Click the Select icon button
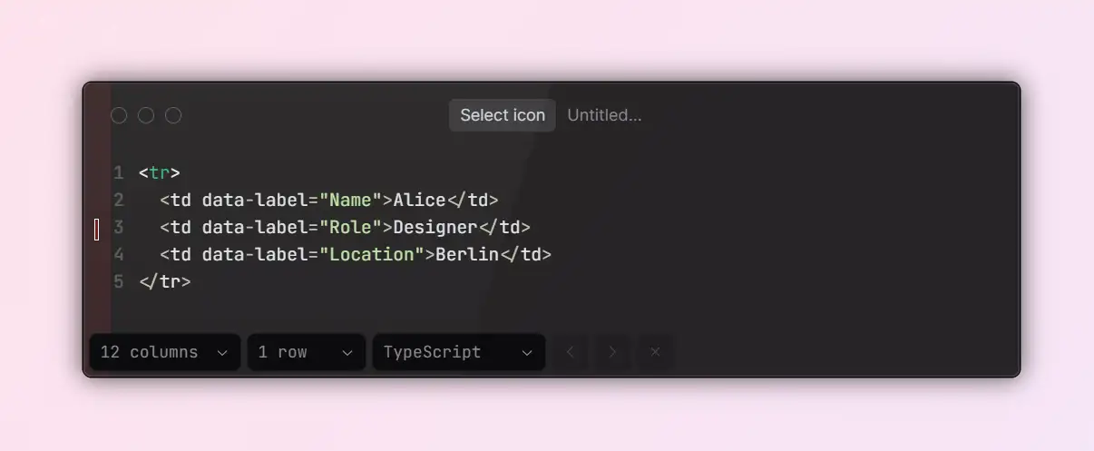 (x=503, y=115)
